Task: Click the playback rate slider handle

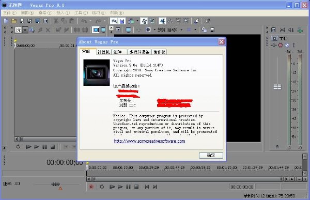Action: click(55, 184)
